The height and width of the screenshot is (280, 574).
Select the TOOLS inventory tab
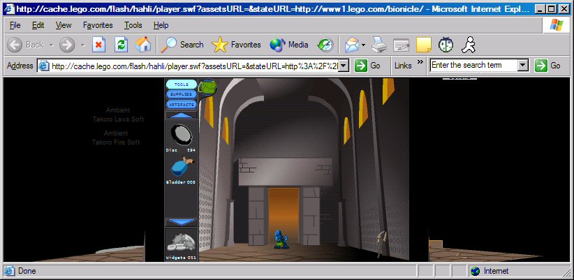[x=182, y=84]
